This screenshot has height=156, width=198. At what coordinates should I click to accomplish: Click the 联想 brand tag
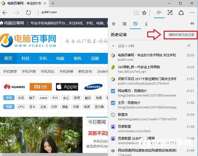pos(77,98)
